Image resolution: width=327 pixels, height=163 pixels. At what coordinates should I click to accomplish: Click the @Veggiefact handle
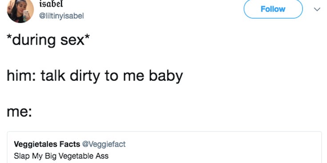tap(104, 144)
